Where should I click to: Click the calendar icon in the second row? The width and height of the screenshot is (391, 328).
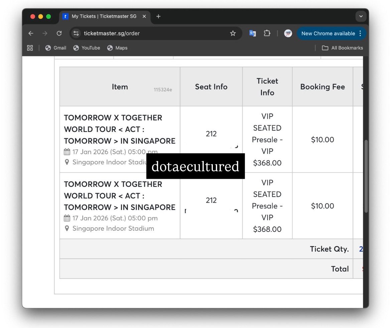click(x=67, y=218)
